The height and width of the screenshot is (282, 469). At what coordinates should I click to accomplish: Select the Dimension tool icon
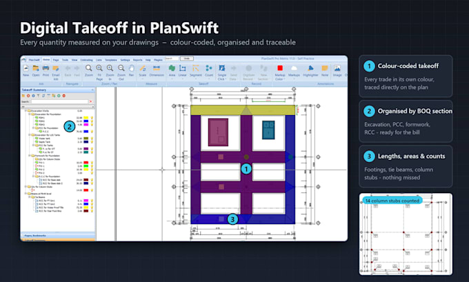(157, 68)
